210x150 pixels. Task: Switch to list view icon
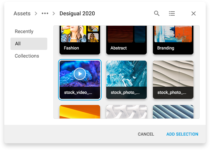(x=172, y=13)
